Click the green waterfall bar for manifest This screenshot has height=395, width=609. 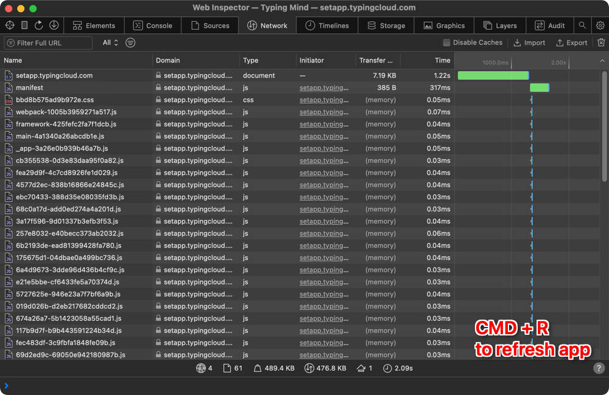(540, 88)
